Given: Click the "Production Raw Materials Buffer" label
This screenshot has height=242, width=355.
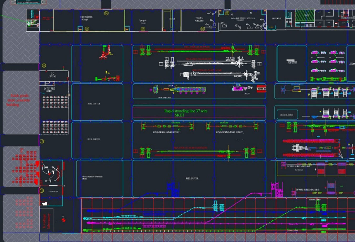Looking at the screenshot, I should coord(92,178).
